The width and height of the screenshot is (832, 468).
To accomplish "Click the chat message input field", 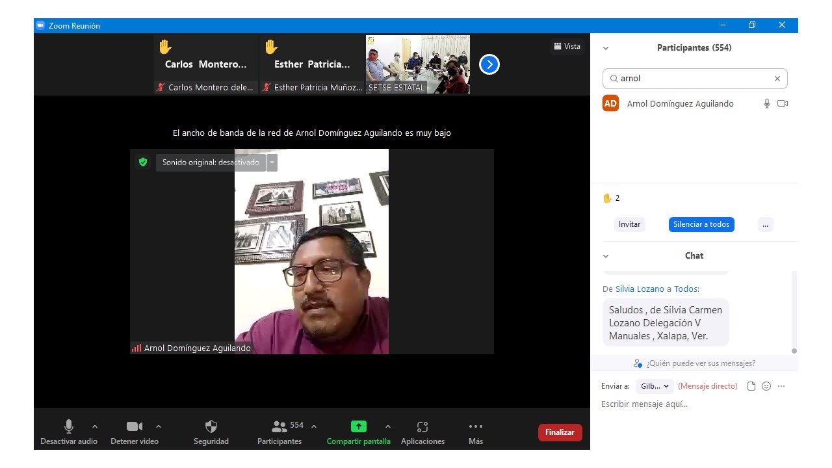I will [x=694, y=404].
